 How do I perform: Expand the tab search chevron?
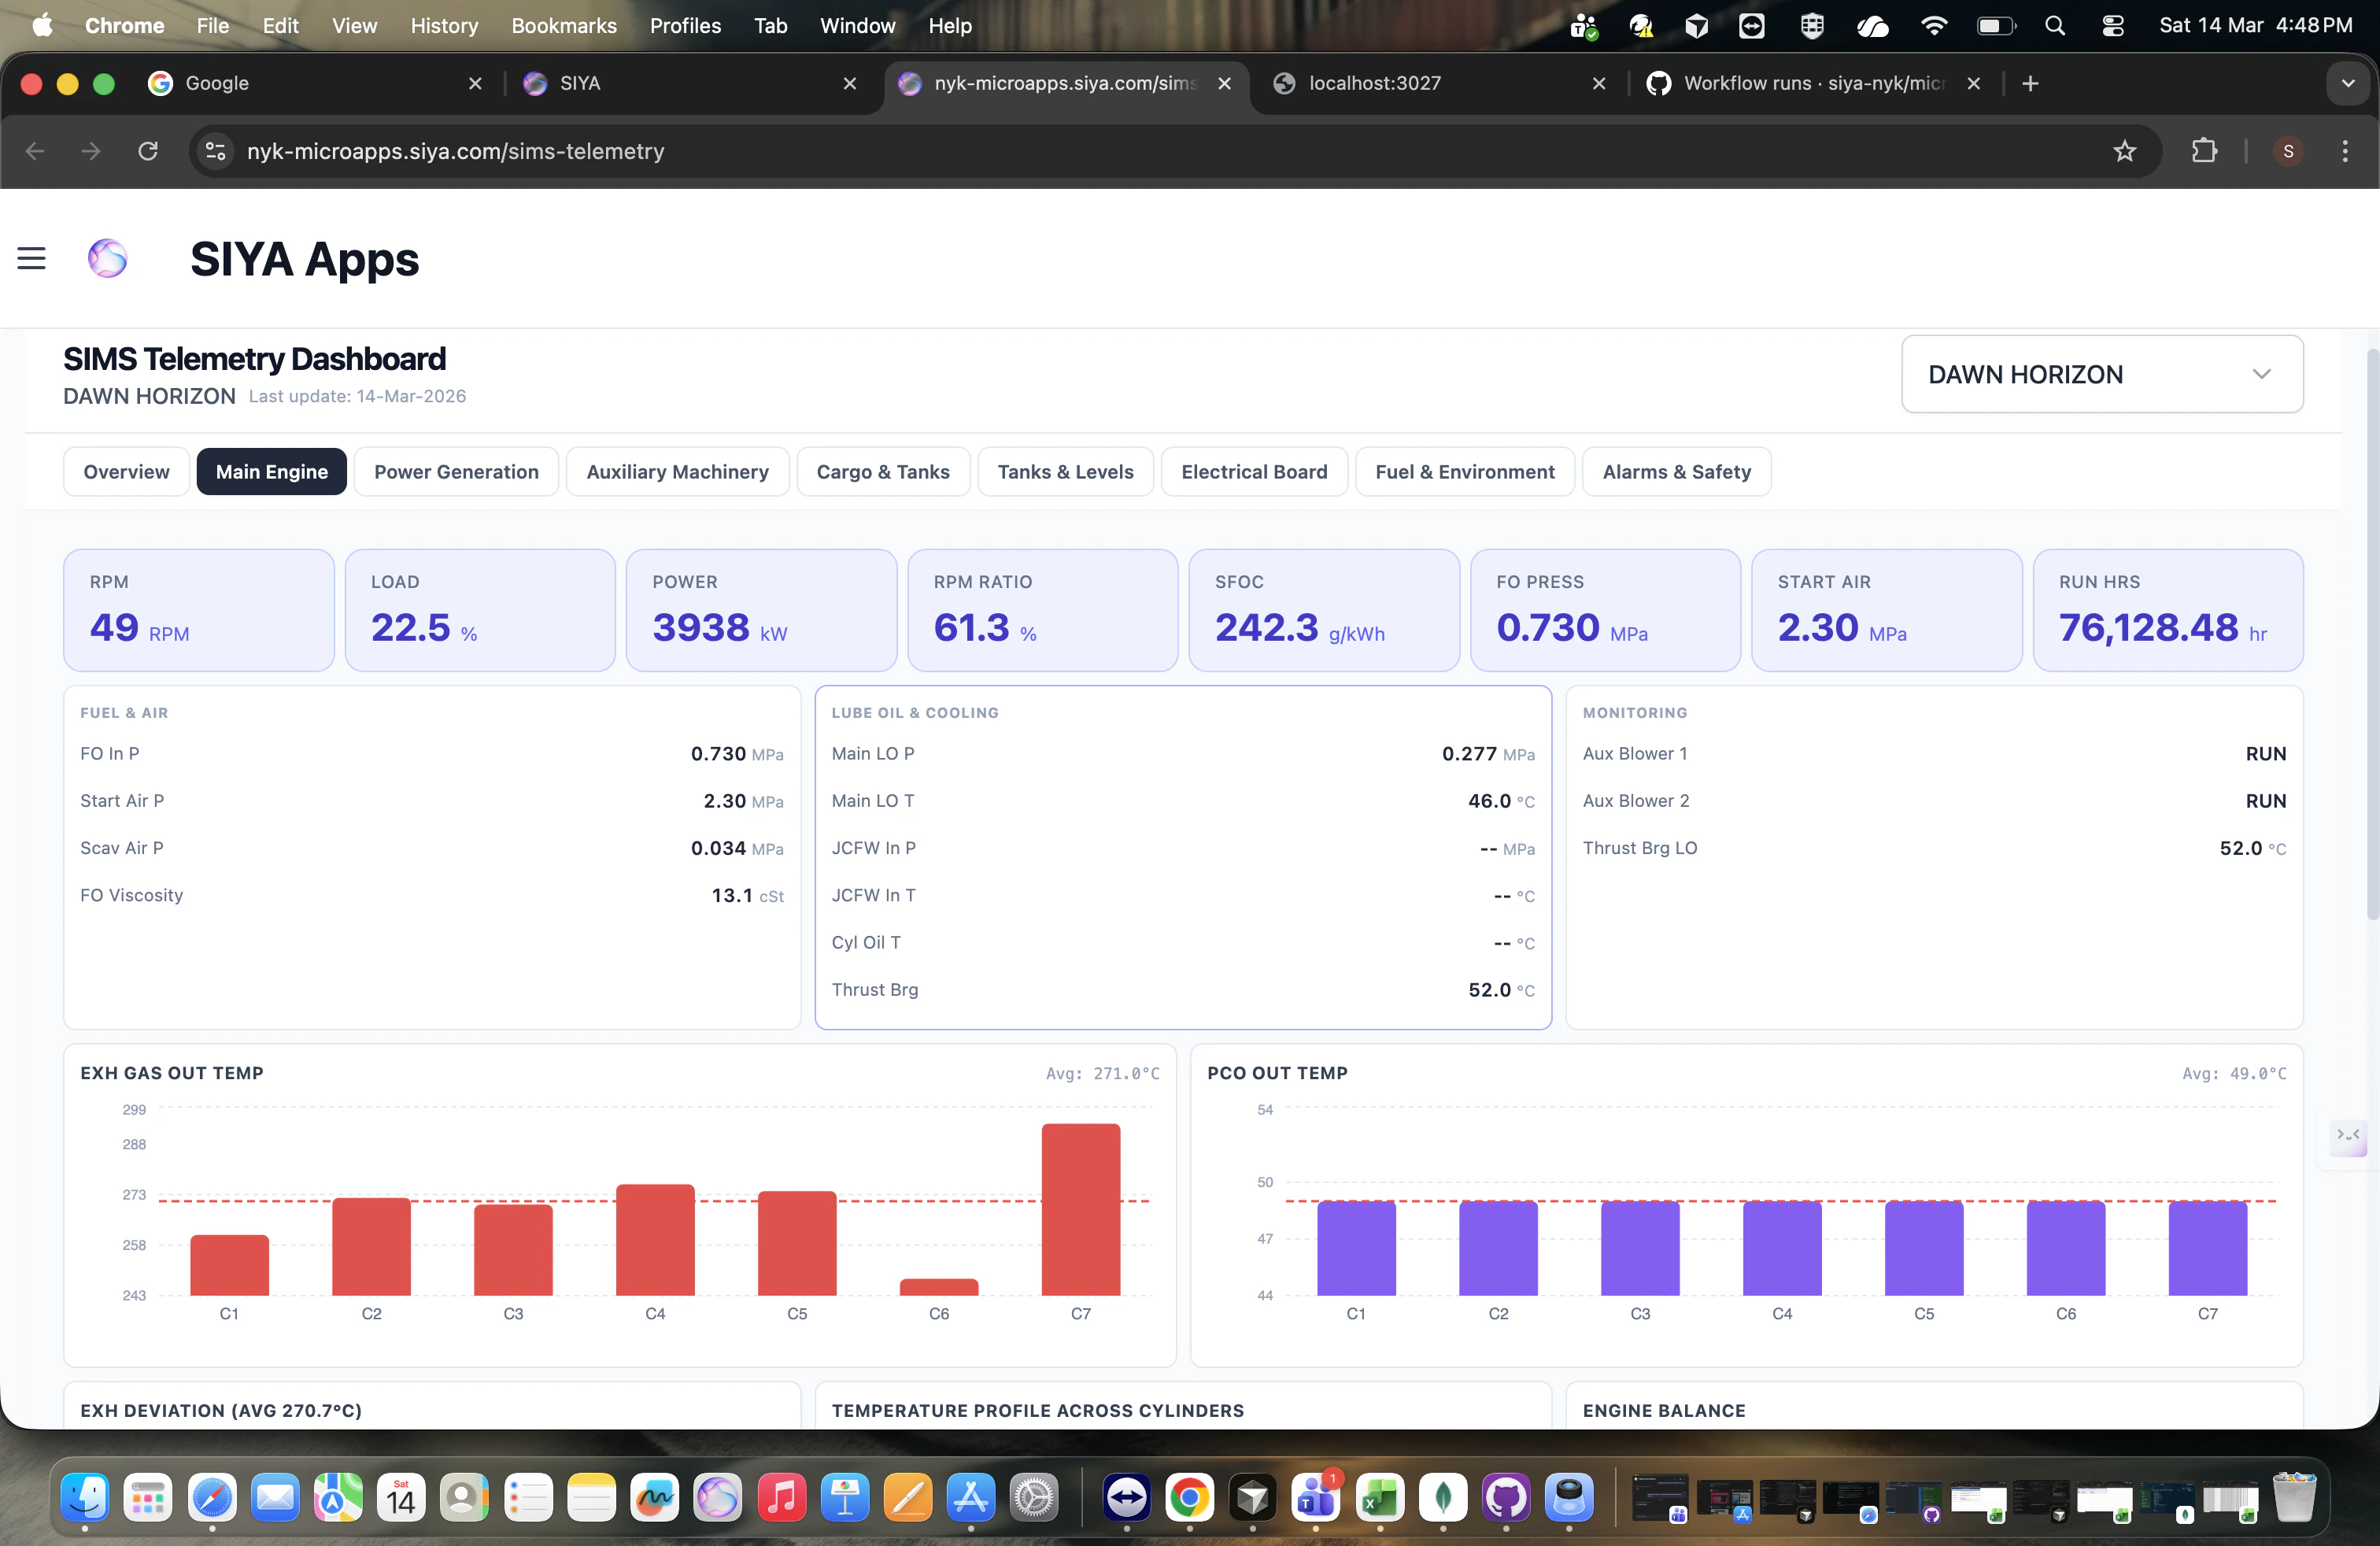2347,84
